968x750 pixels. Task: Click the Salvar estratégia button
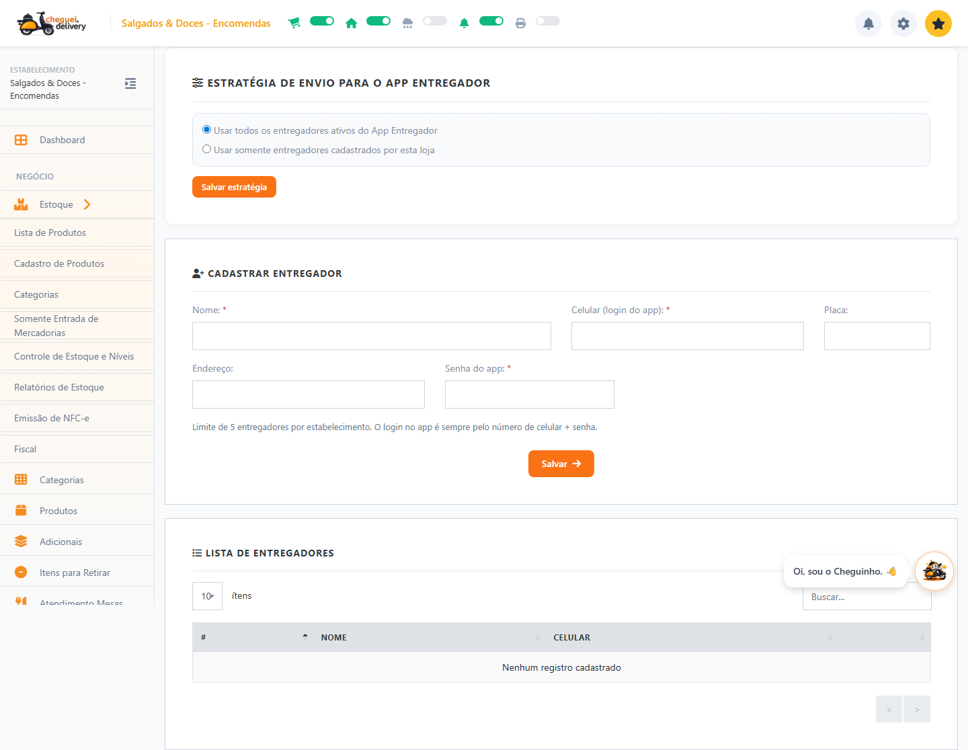(234, 187)
